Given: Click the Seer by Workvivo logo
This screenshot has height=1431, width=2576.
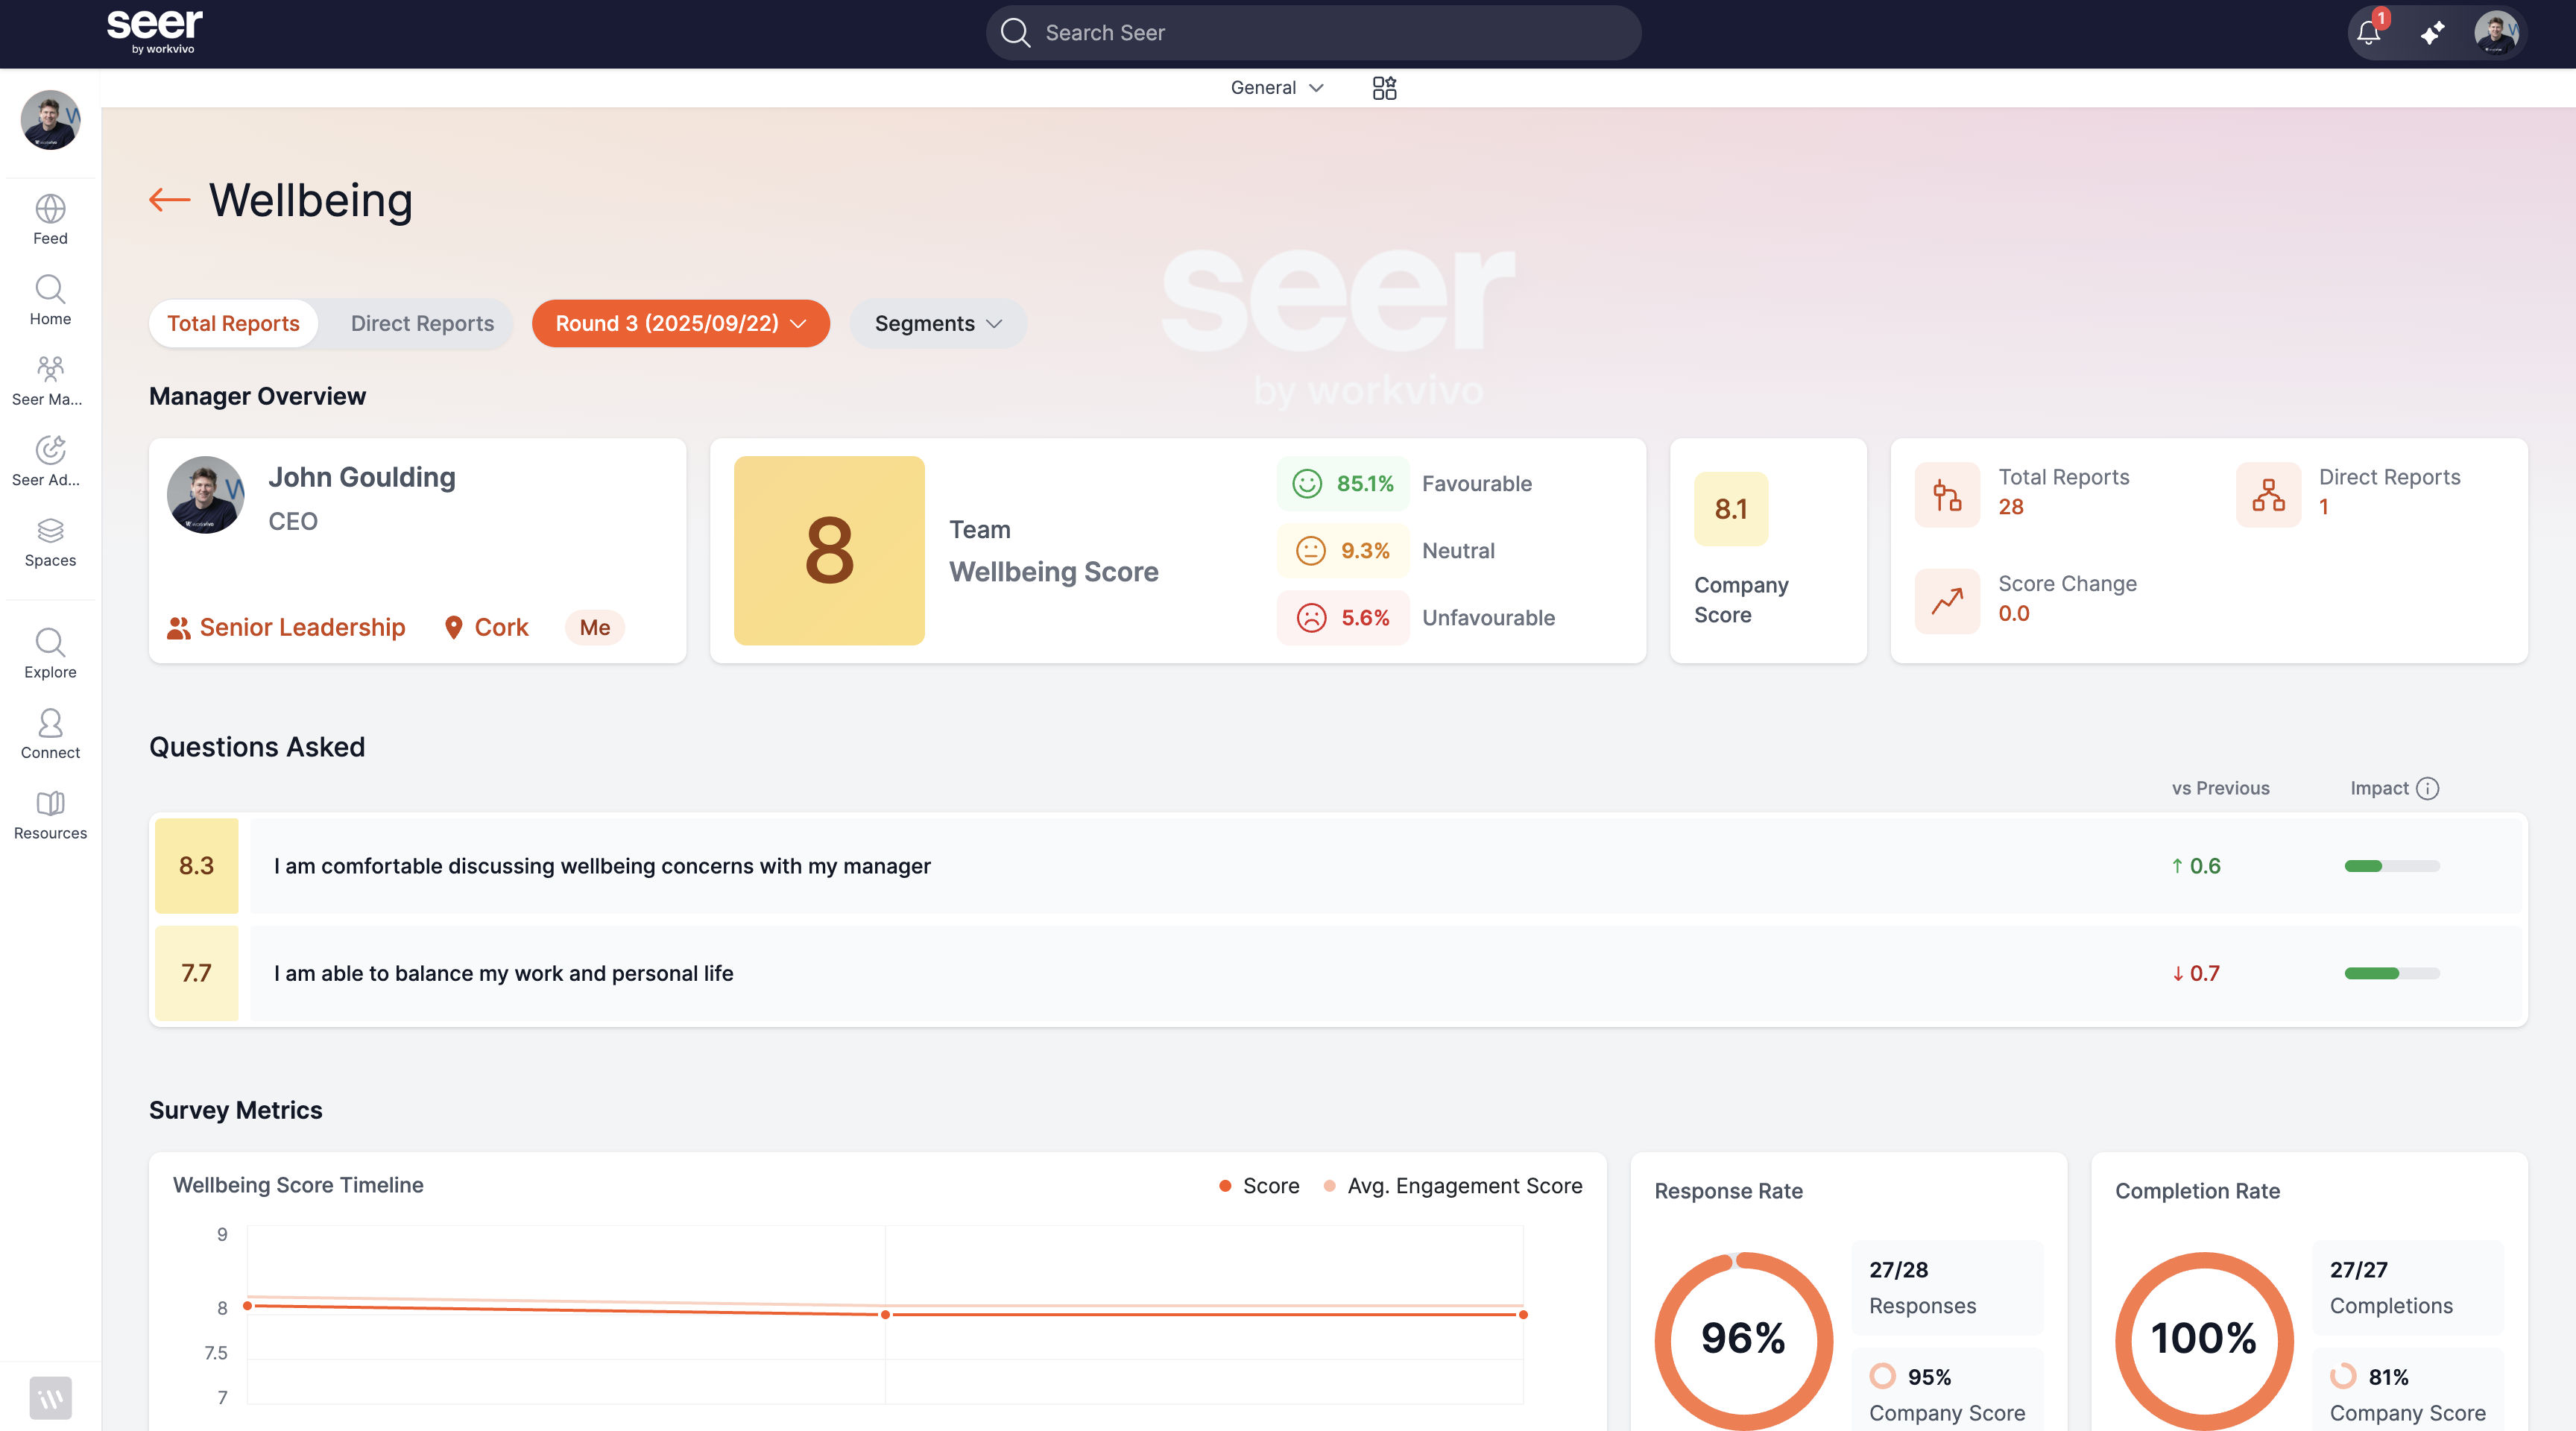Looking at the screenshot, I should (x=154, y=31).
